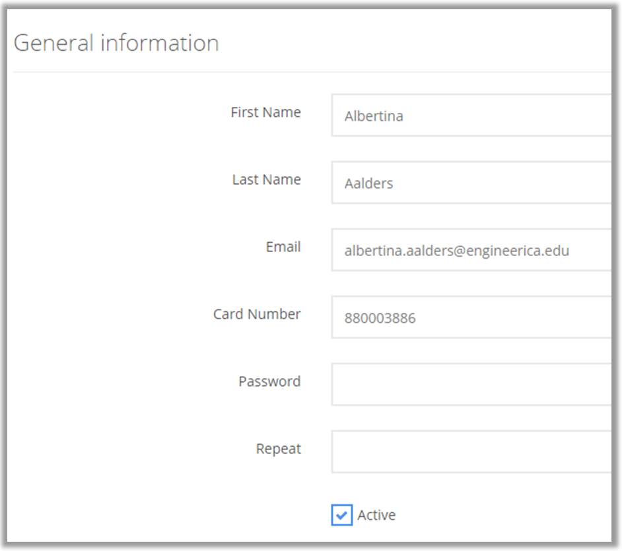This screenshot has height=551, width=622.
Task: Click the Email label
Action: [x=283, y=247]
